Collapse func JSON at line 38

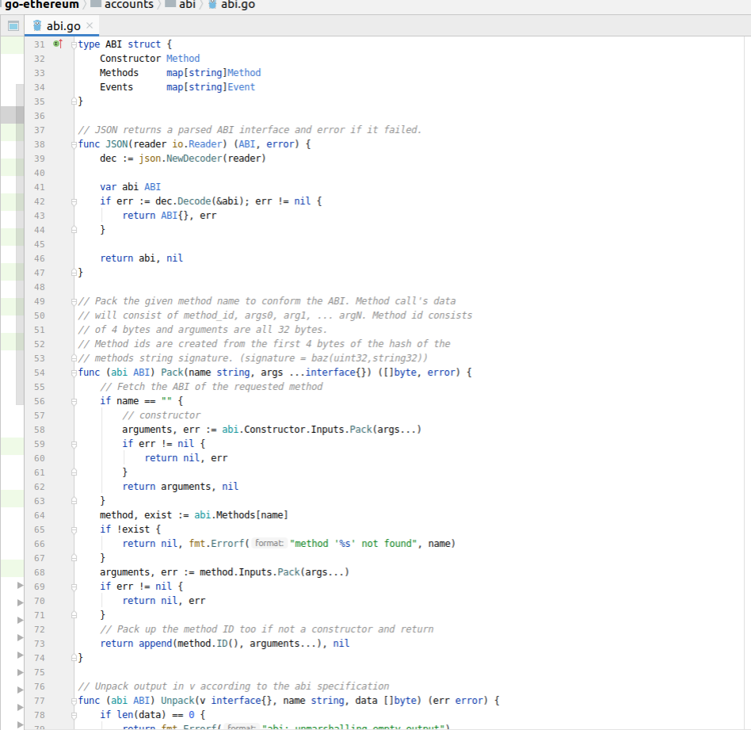click(74, 144)
